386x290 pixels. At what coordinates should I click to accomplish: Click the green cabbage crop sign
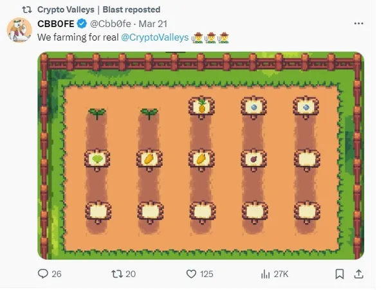97,159
